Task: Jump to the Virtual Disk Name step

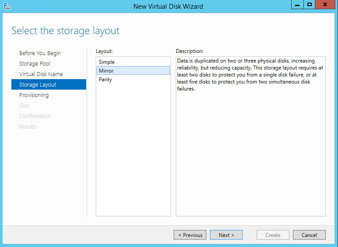Action: pyautogui.click(x=41, y=74)
